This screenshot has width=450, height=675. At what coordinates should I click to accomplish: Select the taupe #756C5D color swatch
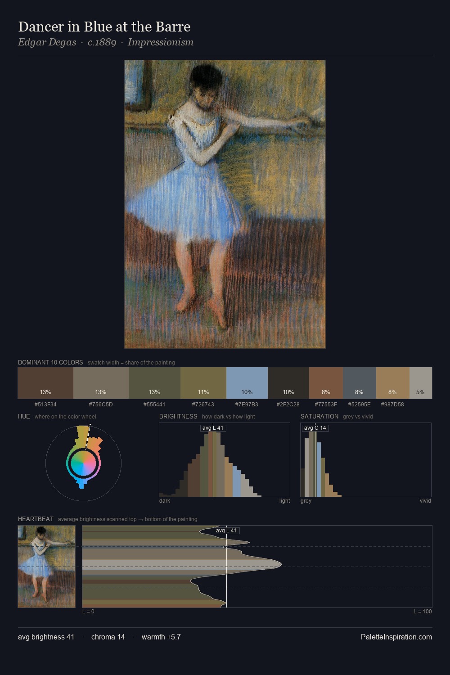point(101,383)
